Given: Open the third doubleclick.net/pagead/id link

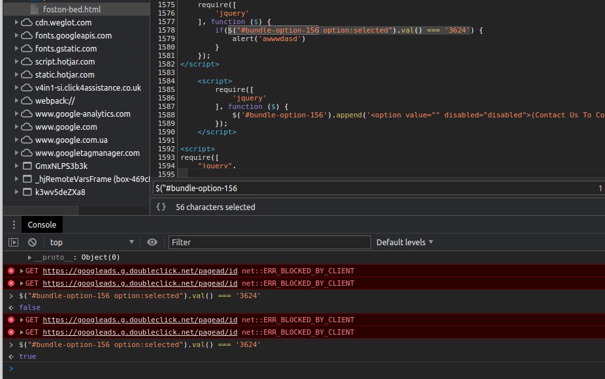Looking at the screenshot, I should [x=140, y=320].
